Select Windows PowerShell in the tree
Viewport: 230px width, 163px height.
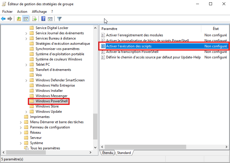(52, 101)
